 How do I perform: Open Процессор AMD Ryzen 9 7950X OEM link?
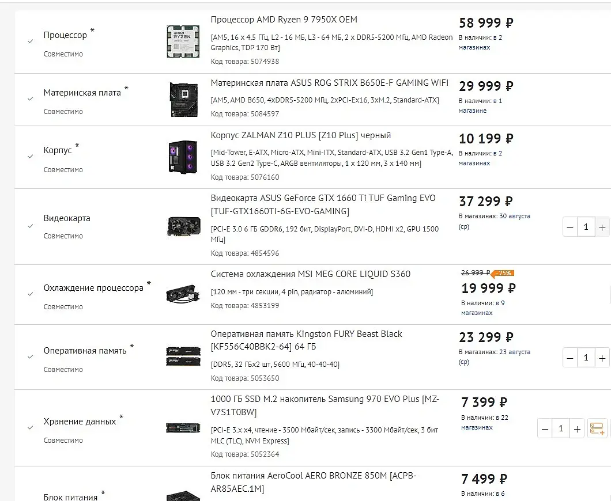coord(284,20)
